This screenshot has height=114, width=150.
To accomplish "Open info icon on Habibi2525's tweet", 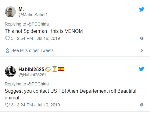I will [x=142, y=105].
